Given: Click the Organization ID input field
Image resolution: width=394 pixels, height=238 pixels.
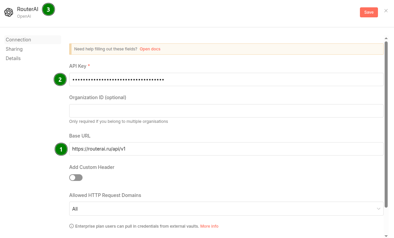Looking at the screenshot, I should point(226,111).
